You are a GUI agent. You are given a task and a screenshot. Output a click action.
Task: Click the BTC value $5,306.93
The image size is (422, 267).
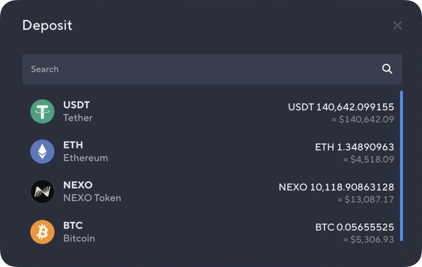(370, 239)
